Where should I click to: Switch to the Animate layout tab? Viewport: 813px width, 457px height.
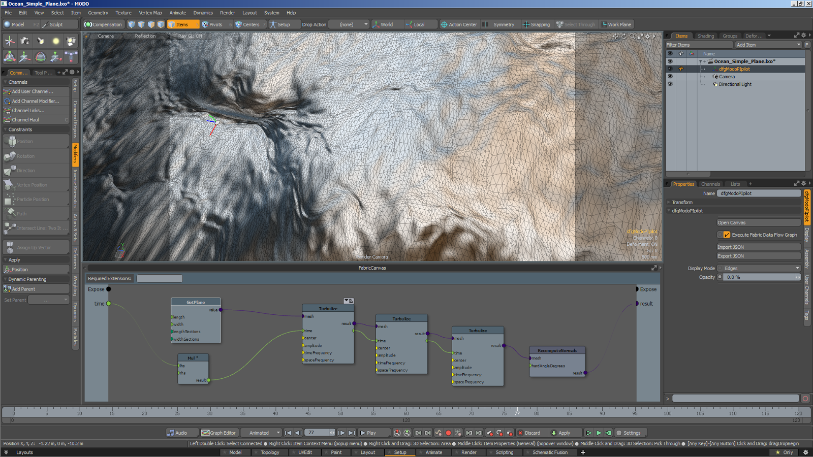433,452
